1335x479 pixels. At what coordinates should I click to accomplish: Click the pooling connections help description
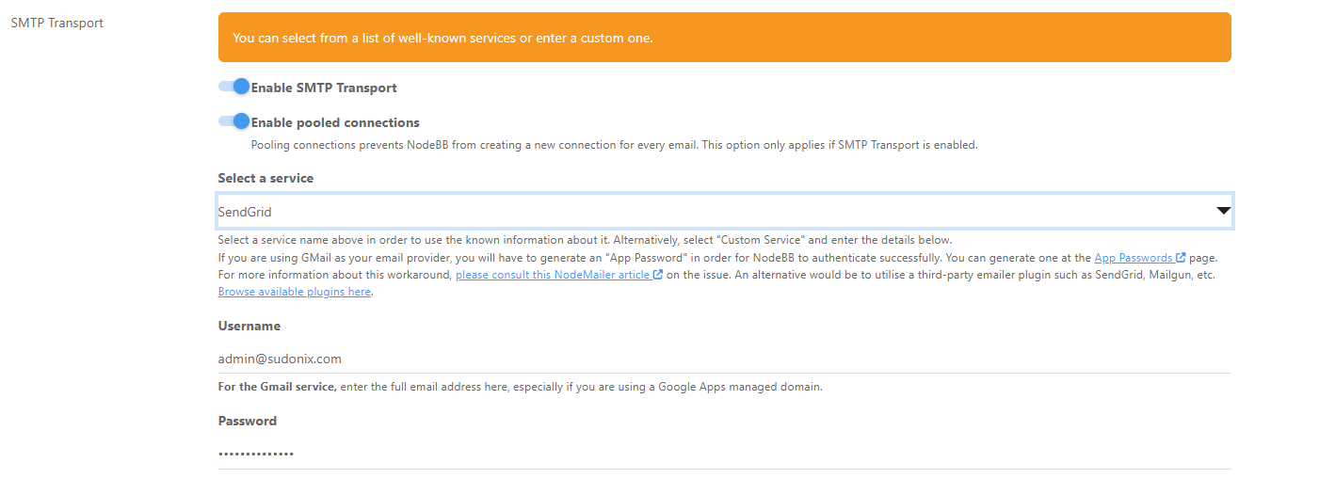tap(614, 145)
